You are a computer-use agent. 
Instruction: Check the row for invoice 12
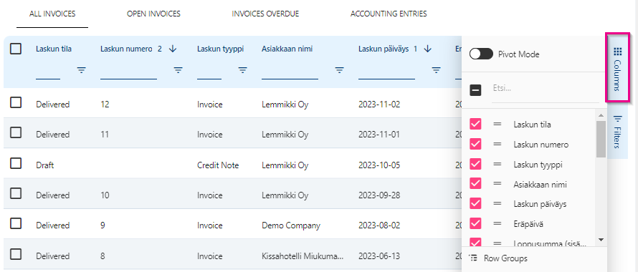point(16,103)
